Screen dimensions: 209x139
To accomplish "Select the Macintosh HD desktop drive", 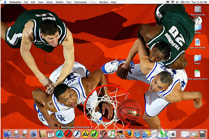I will click(198, 9).
